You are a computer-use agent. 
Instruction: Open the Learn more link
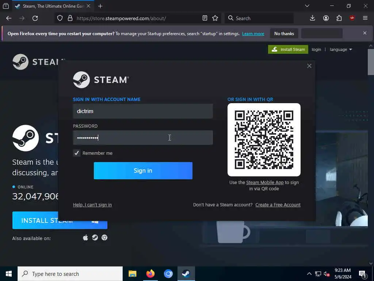click(x=253, y=34)
